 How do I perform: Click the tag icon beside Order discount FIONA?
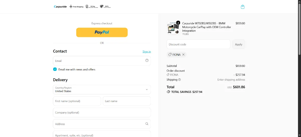tap(168, 75)
